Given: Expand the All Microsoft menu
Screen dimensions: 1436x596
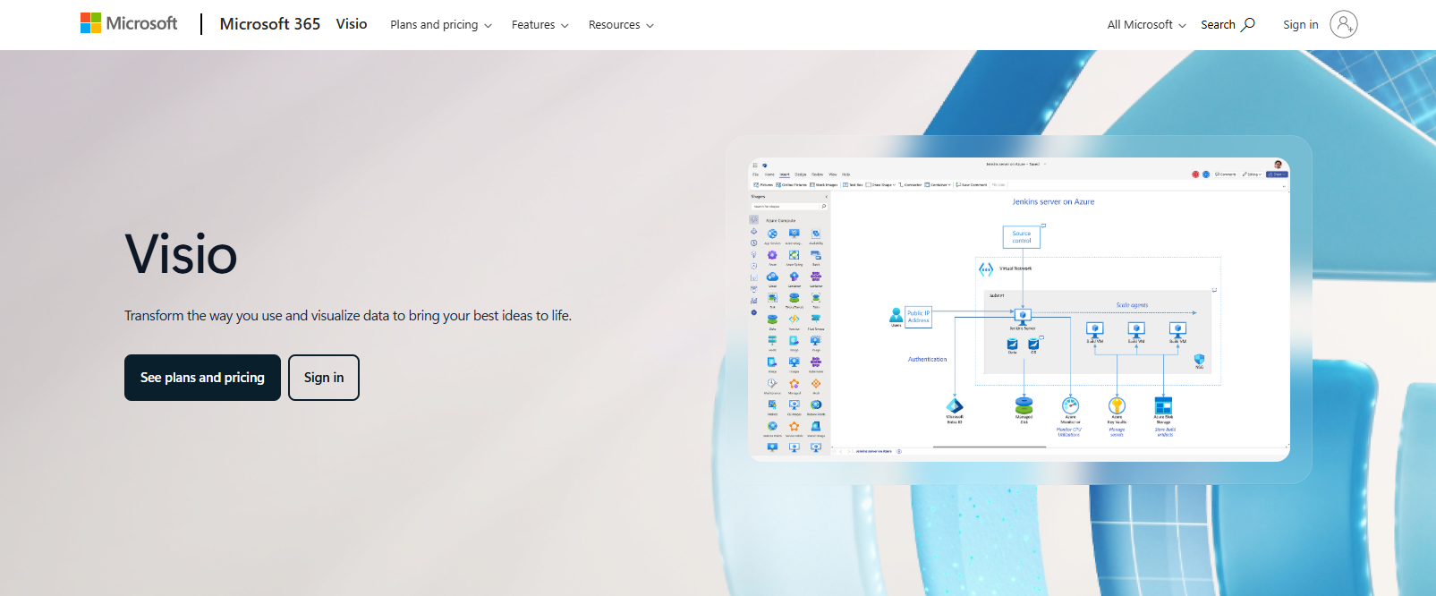Looking at the screenshot, I should pos(1147,25).
